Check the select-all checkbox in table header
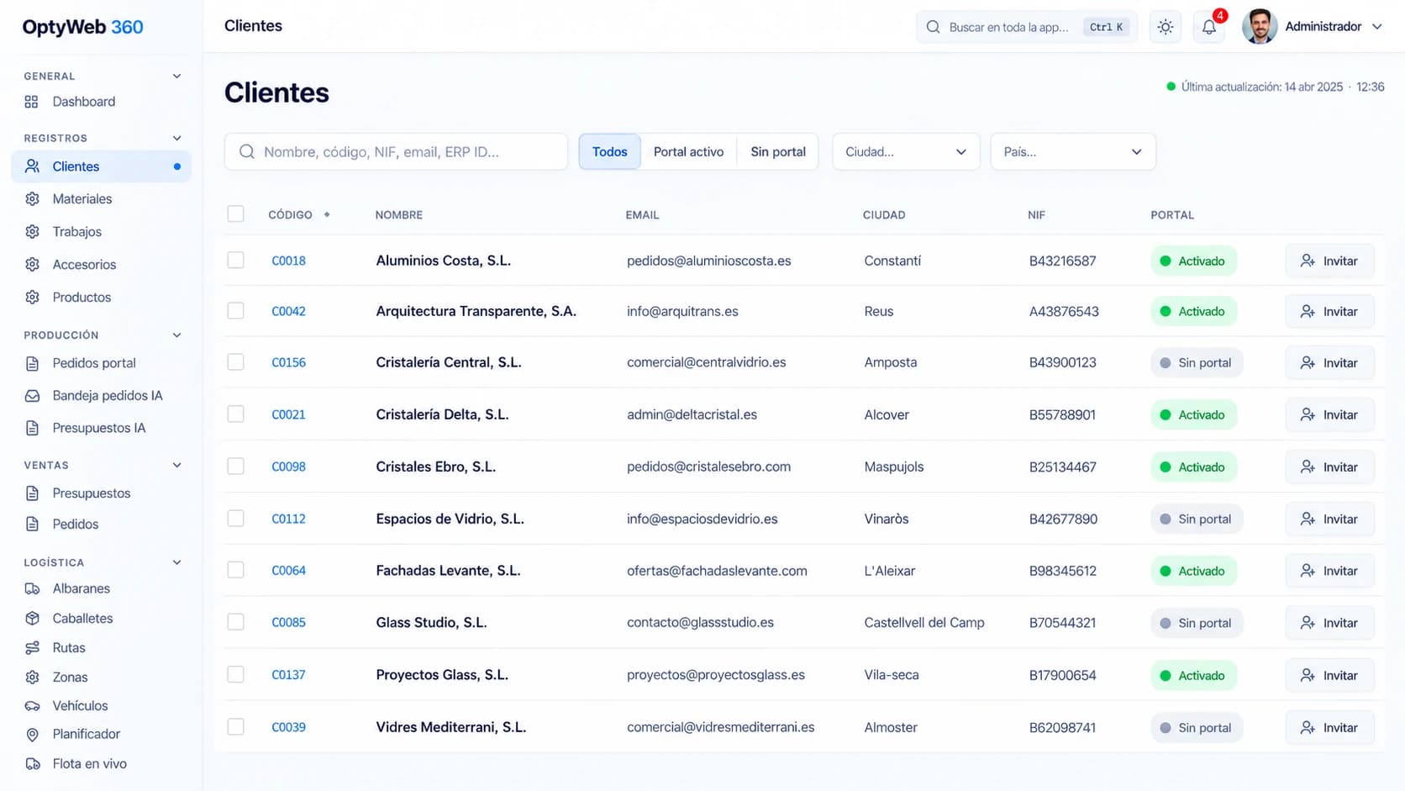Image resolution: width=1405 pixels, height=791 pixels. click(235, 214)
